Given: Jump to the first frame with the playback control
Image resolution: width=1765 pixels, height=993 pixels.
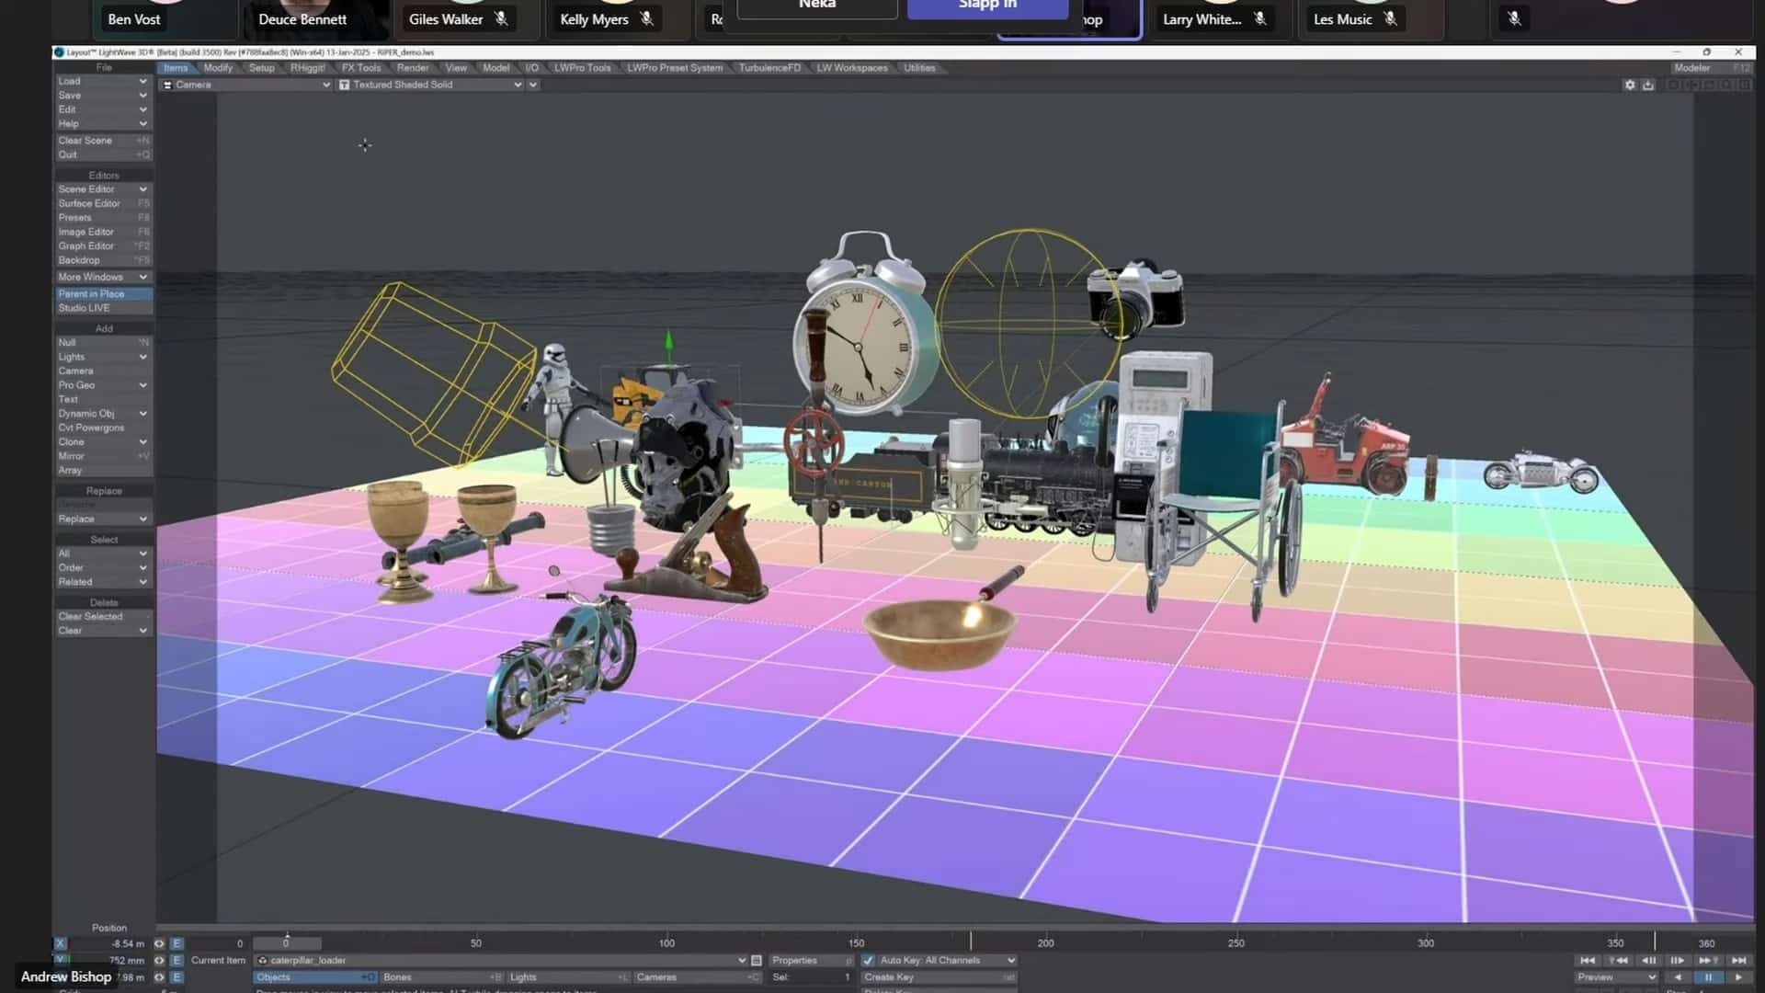Looking at the screenshot, I should click(1589, 960).
